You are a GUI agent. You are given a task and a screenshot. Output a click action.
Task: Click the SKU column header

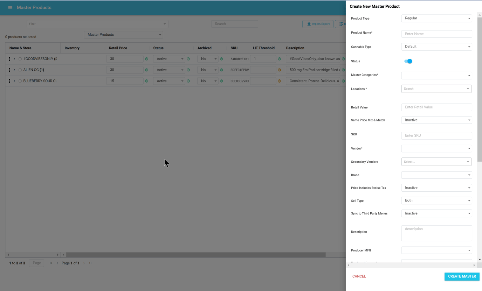[234, 48]
